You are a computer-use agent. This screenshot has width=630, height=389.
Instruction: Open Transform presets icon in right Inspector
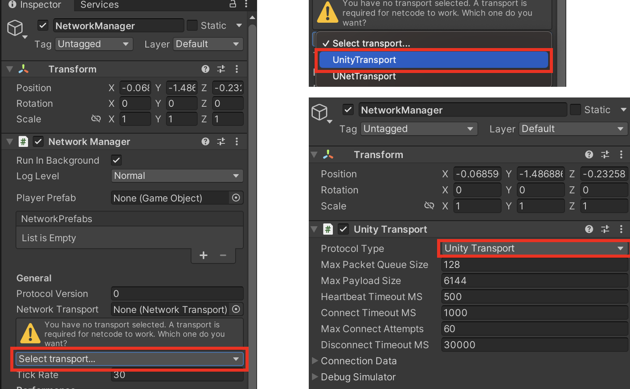pyautogui.click(x=605, y=154)
